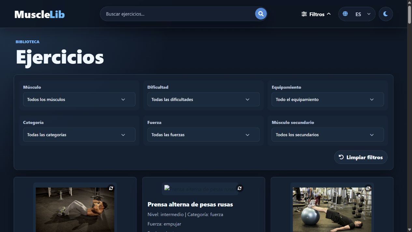Swap image on the floor crunch card
This screenshot has width=412, height=232.
pos(111,188)
